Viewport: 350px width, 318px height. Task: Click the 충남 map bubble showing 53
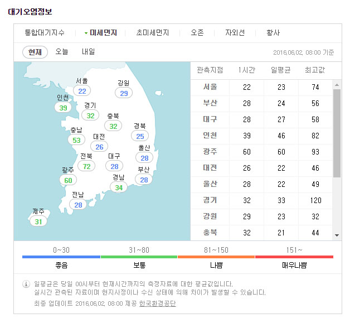point(76,140)
